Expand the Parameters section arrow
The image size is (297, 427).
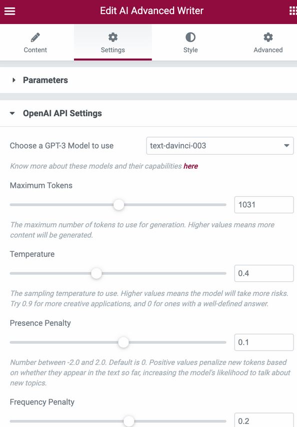(x=13, y=80)
